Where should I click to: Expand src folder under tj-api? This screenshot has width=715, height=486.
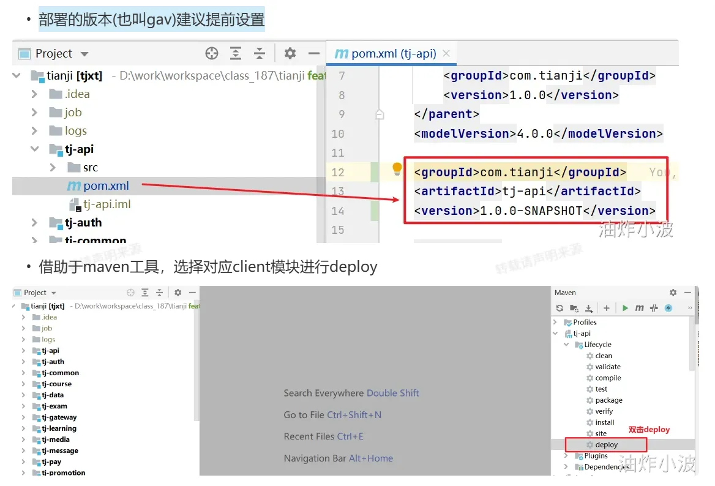tap(53, 167)
